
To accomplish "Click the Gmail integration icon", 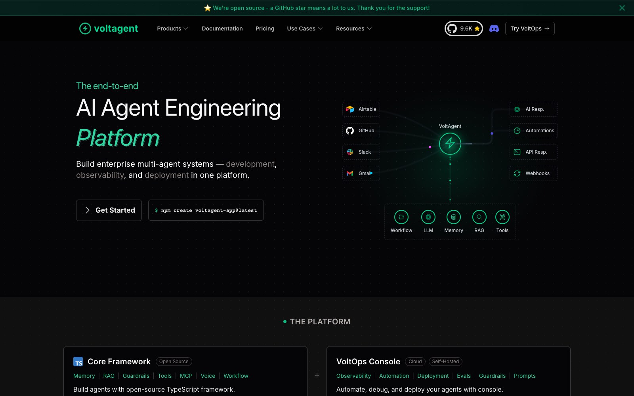I will tap(350, 173).
